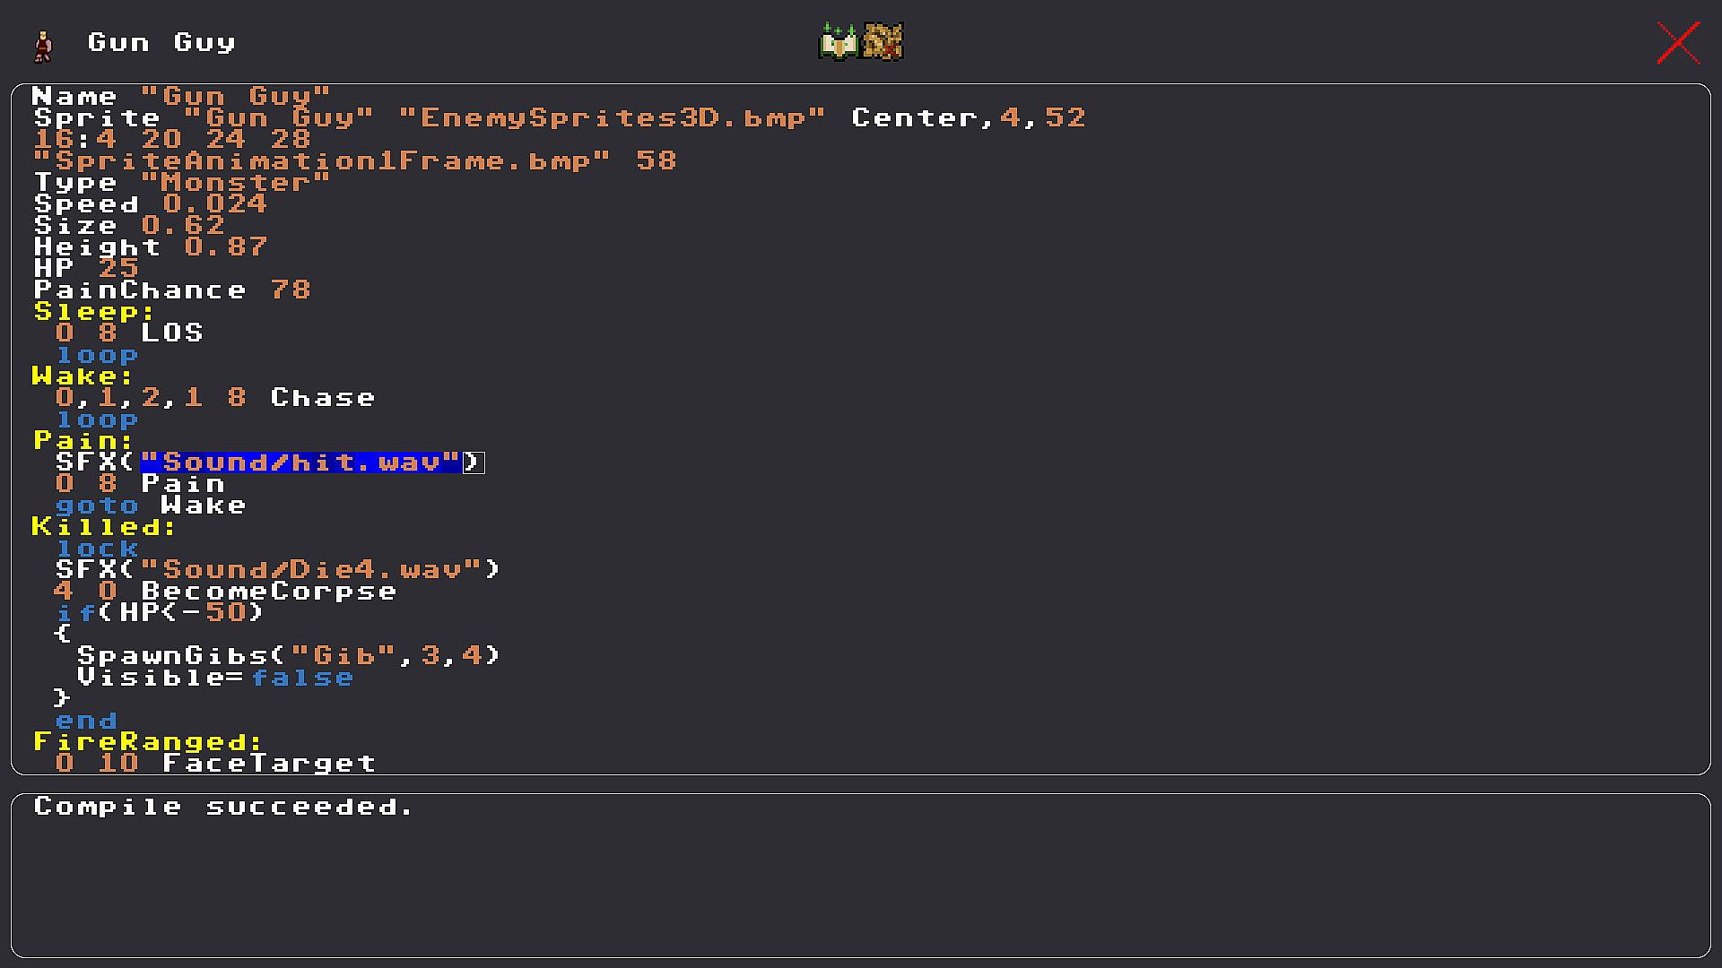Click the Compile succeeded message
The width and height of the screenshot is (1722, 968).
tap(223, 807)
